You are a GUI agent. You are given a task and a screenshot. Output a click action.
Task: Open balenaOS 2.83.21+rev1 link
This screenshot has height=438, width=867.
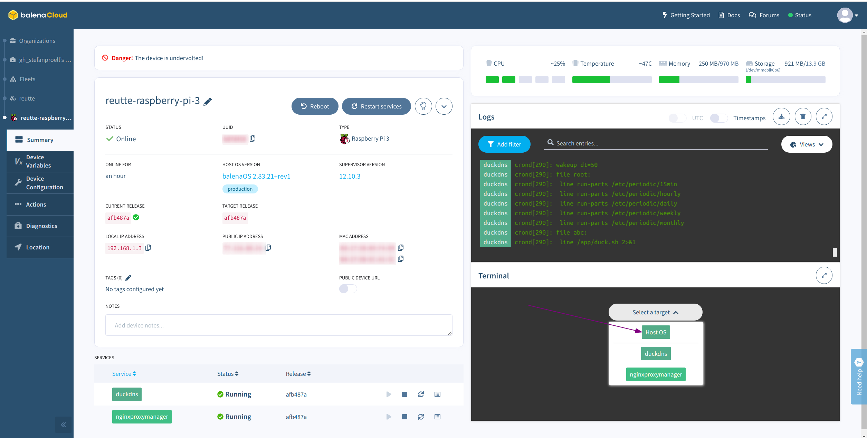click(256, 176)
